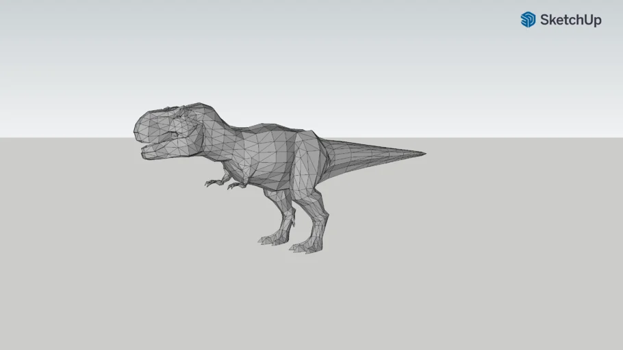Click the SketchUp wordmark text
Screen dimensions: 623x350
pyautogui.click(x=570, y=20)
